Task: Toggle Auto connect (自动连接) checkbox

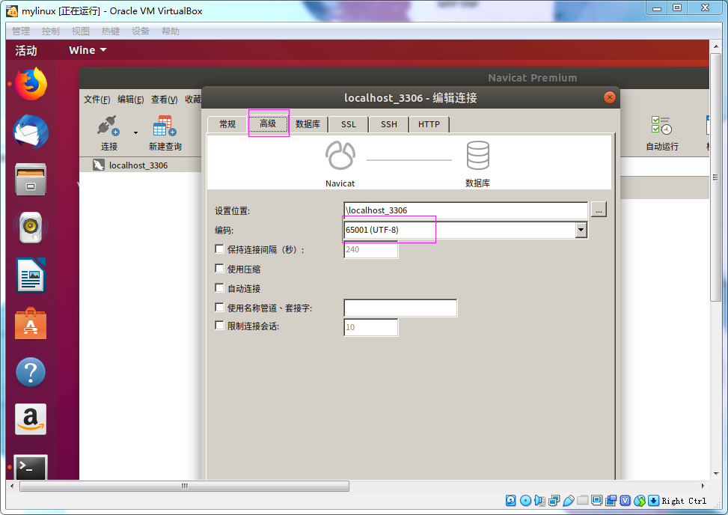Action: coord(220,288)
